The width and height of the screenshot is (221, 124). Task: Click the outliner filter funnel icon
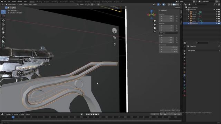(x=215, y=4)
